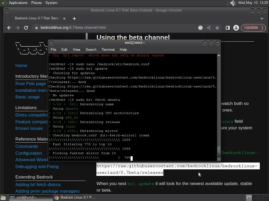This screenshot has width=269, height=201.
Task: Bookmark this page with the star
Action: pos(217,28)
